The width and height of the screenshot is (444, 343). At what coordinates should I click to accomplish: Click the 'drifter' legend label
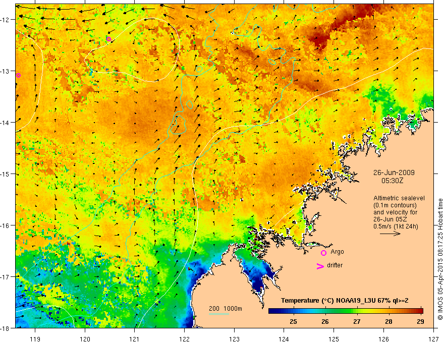[335, 265]
